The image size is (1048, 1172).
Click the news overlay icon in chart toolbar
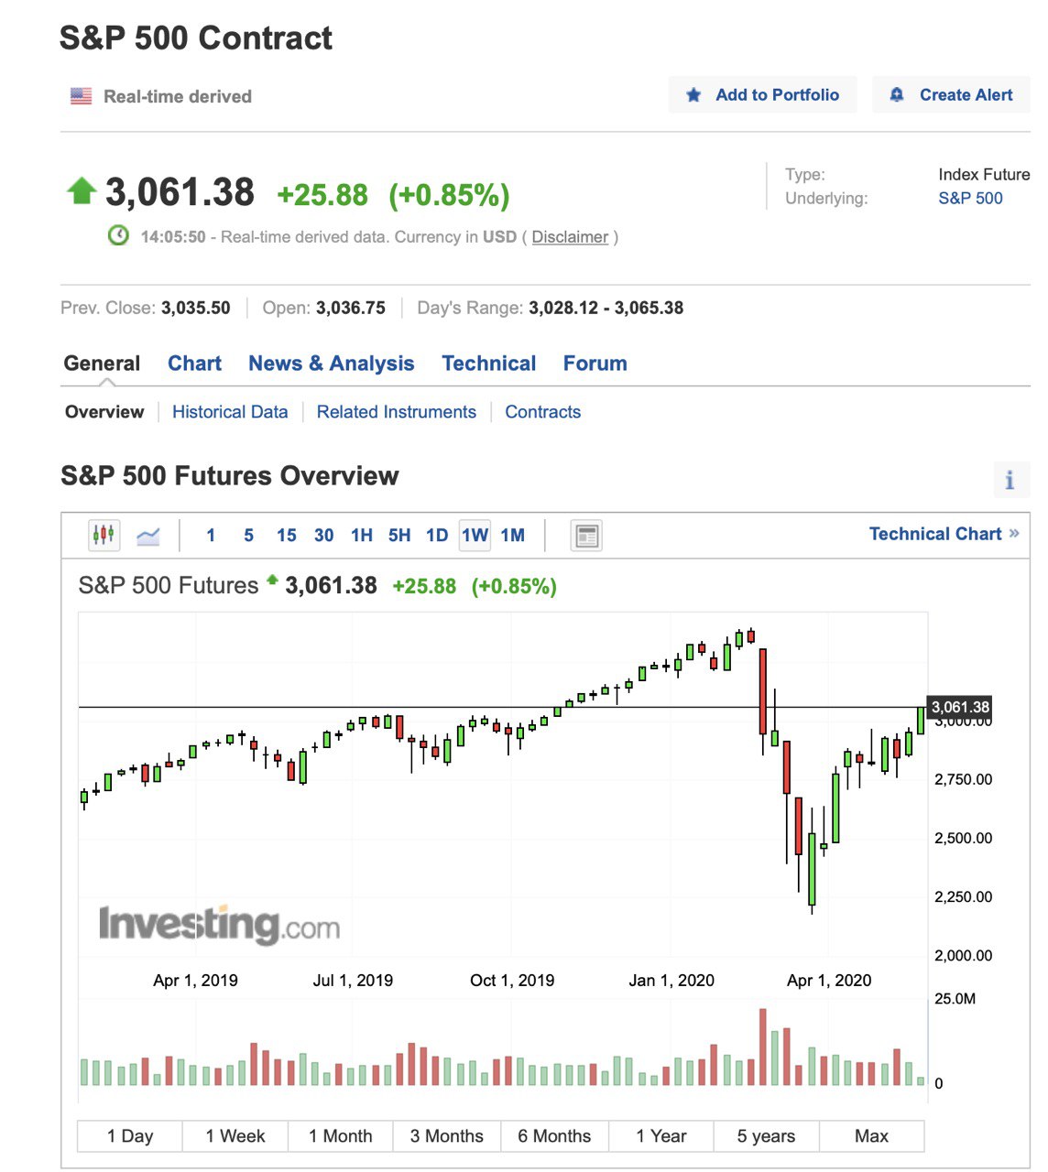(586, 536)
